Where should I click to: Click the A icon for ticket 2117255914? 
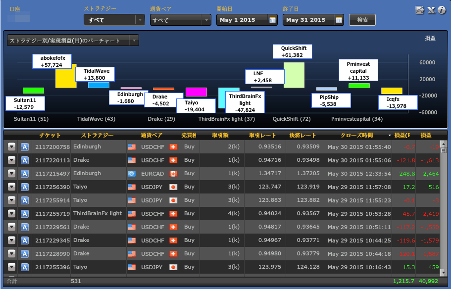tap(25, 200)
